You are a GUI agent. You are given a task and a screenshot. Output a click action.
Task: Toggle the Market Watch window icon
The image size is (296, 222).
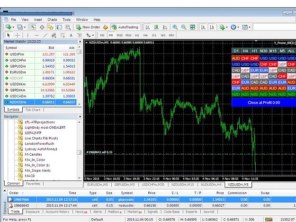pyautogui.click(x=33, y=27)
